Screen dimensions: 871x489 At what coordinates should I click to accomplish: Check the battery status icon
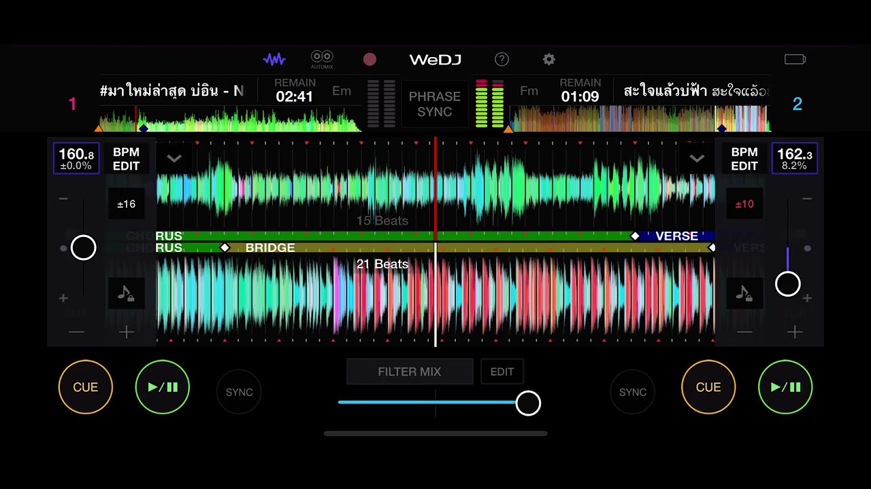[x=795, y=60]
